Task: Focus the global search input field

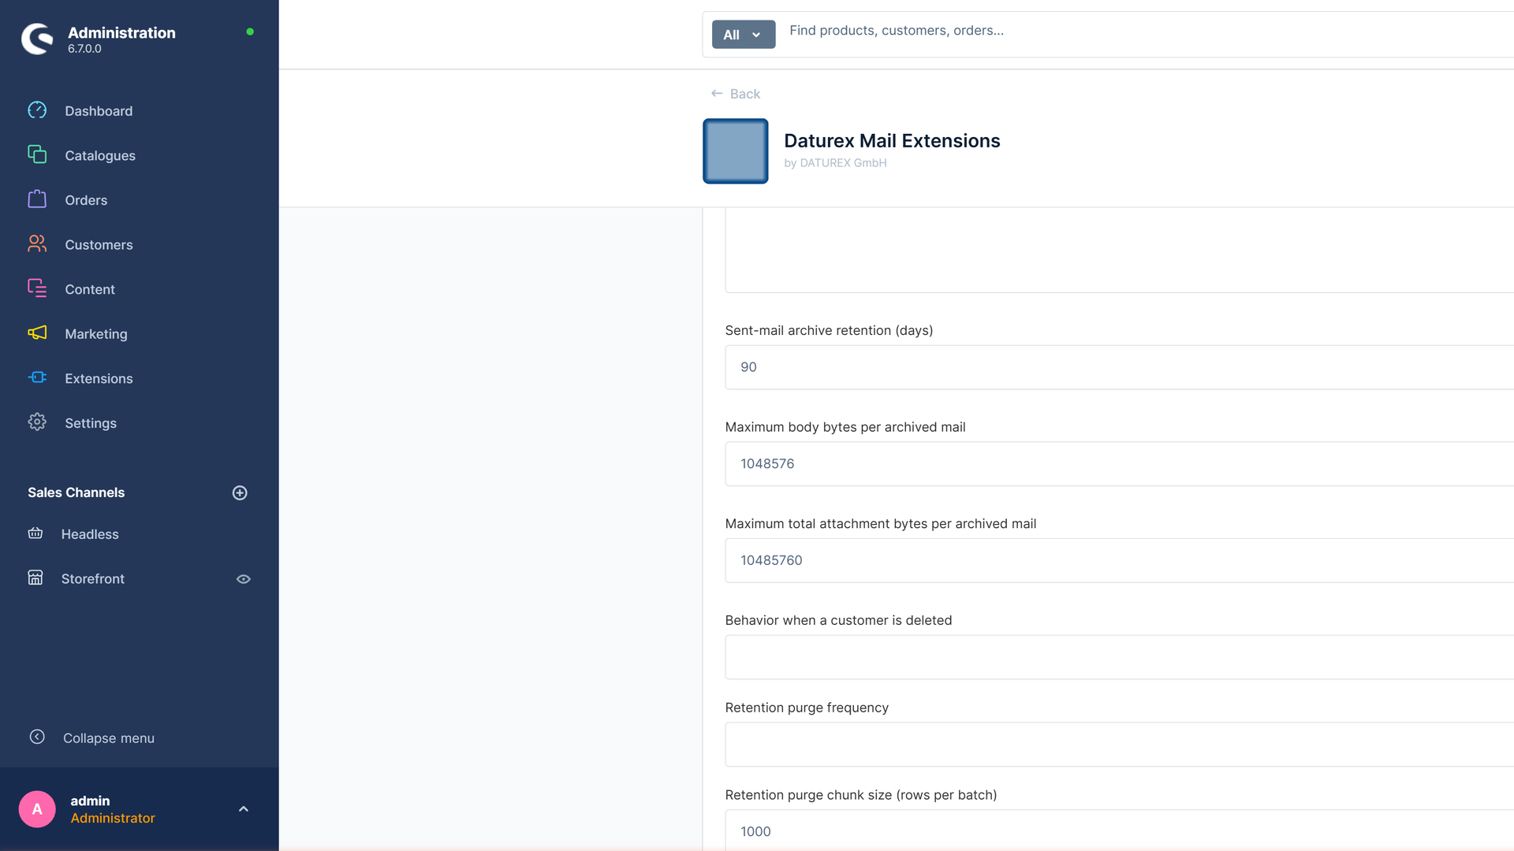Action: pyautogui.click(x=1147, y=31)
